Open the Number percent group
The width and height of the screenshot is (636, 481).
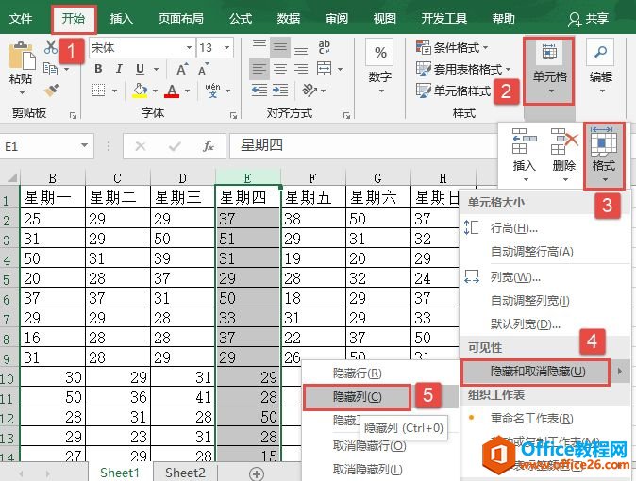(x=379, y=67)
